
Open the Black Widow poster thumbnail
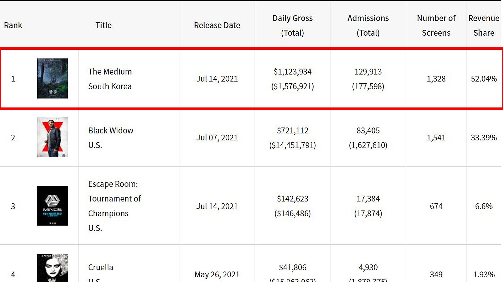point(53,137)
